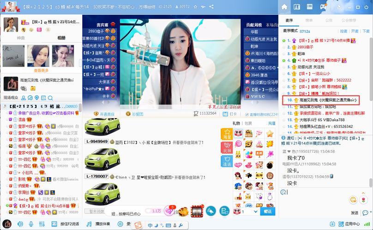Click the 开麦 link
Image resolution: width=373 pixels, height=230 pixels.
(355, 31)
